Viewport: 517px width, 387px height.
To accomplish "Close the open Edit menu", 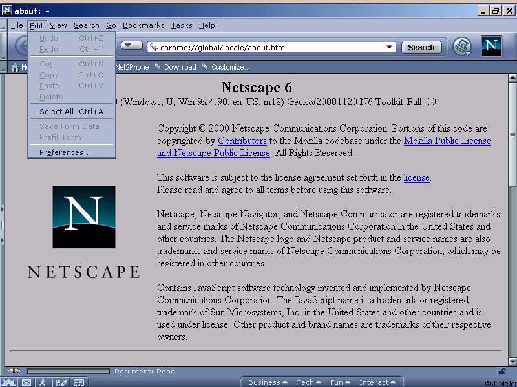I will (36, 25).
